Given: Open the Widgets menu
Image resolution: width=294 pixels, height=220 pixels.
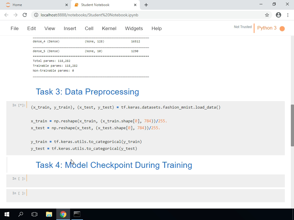Looking at the screenshot, I should point(134,28).
